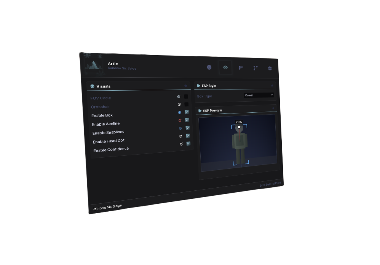Viewport: 380px width, 265px height.
Task: Open blue color picker for Enable Box
Action: 180,112
